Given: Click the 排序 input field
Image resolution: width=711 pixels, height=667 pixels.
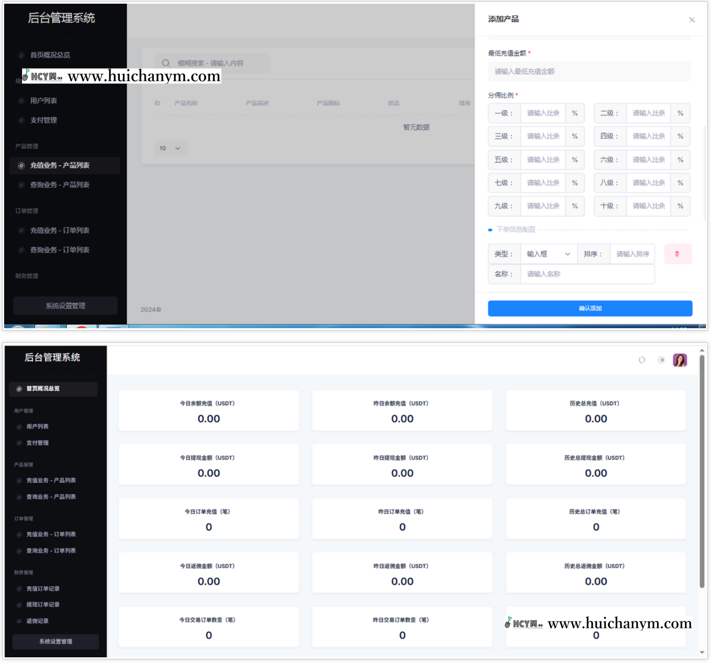Looking at the screenshot, I should pyautogui.click(x=632, y=254).
